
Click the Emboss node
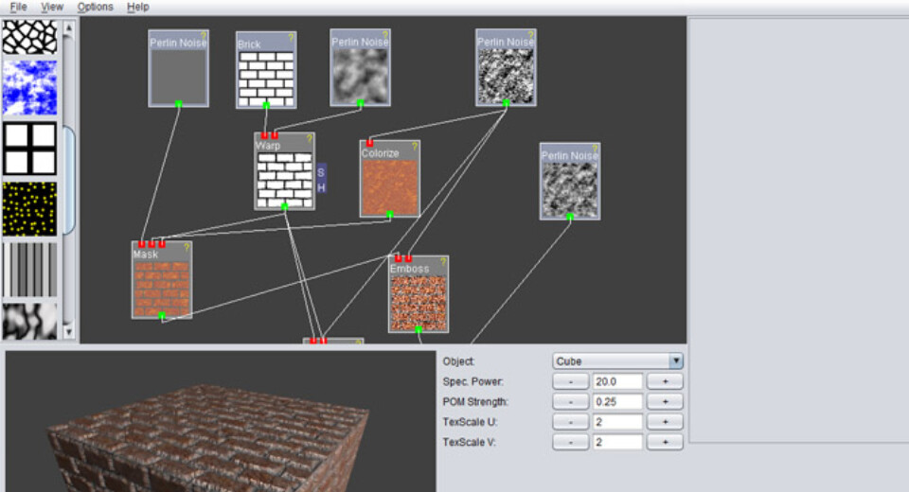point(419,300)
